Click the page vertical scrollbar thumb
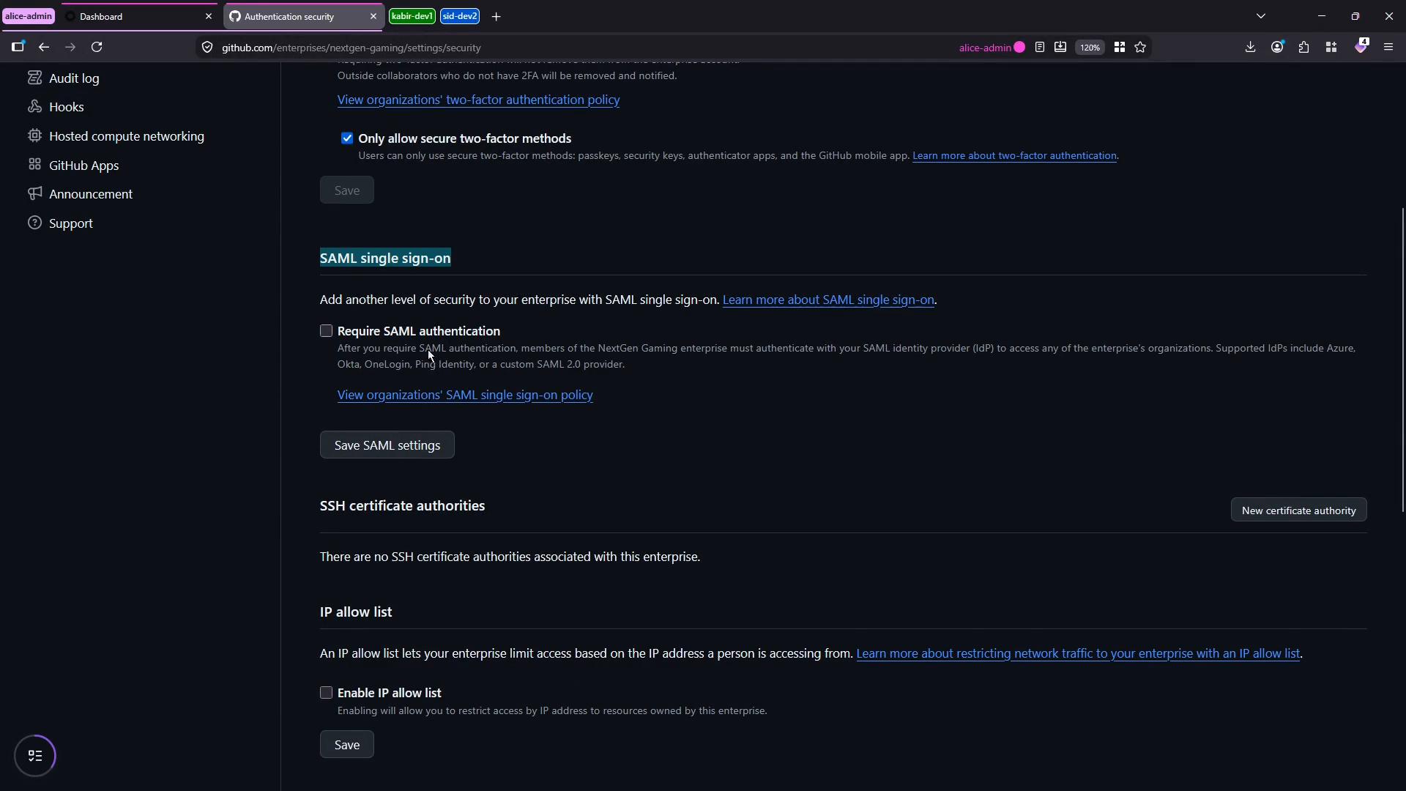 pyautogui.click(x=1403, y=360)
